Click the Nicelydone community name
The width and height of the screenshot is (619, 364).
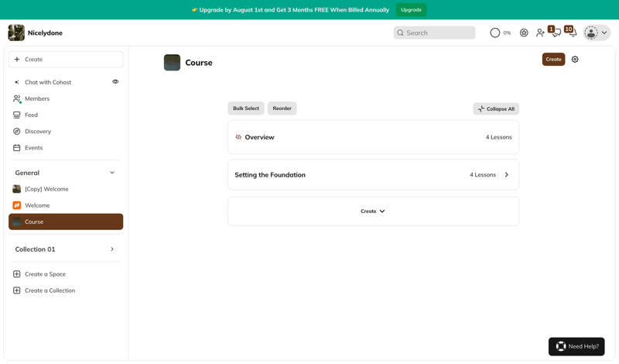coord(45,33)
